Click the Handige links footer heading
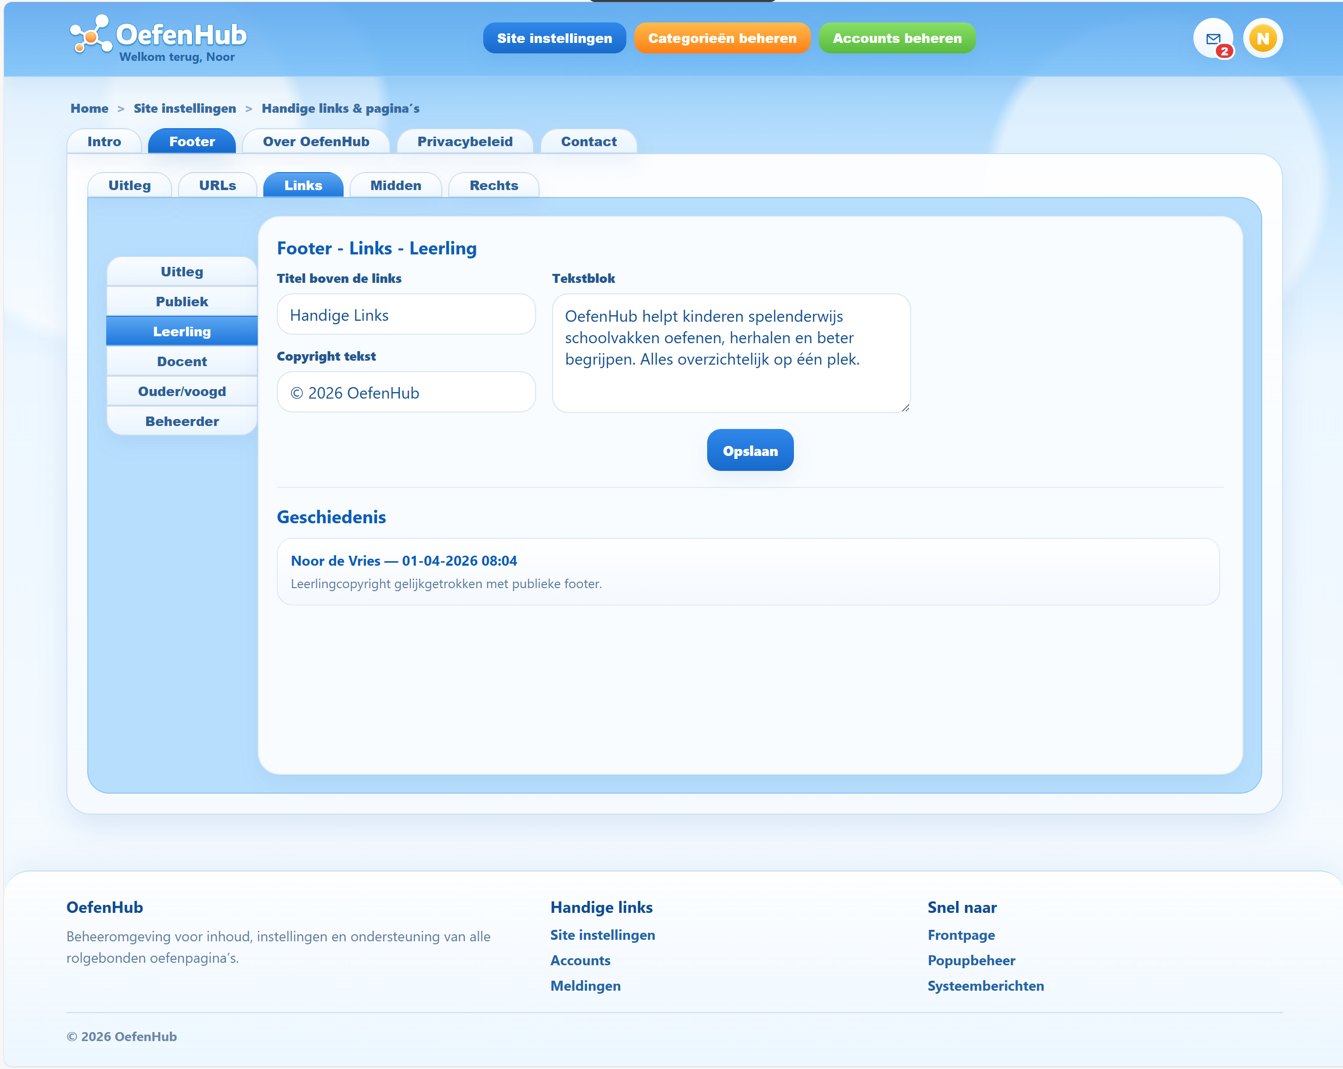 (601, 908)
